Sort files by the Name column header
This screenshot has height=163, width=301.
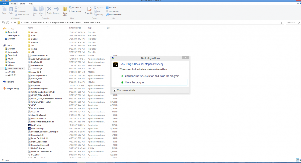click(30, 28)
